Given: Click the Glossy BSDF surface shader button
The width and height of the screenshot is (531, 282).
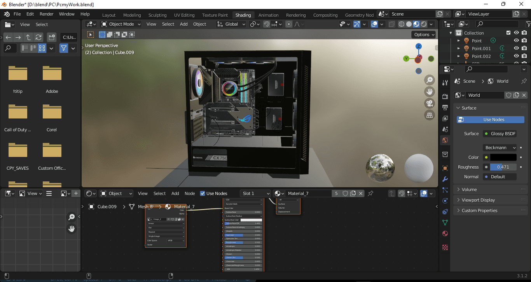Looking at the screenshot, I should pos(500,134).
